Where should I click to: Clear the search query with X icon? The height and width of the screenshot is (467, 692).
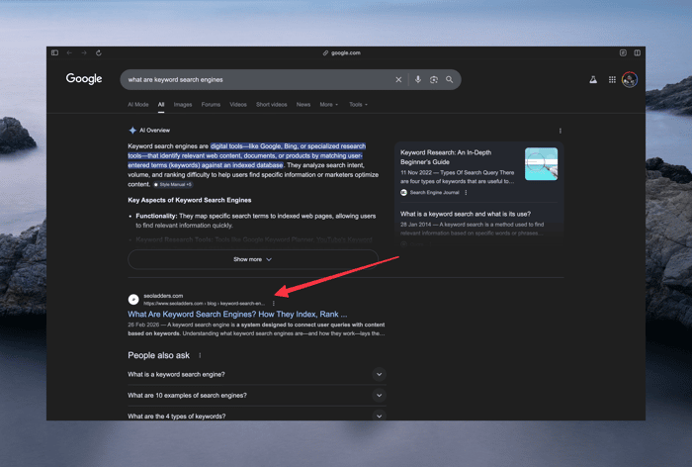tap(398, 79)
